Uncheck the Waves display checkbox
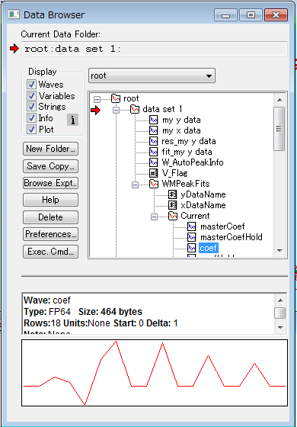The image size is (297, 427). pos(31,85)
